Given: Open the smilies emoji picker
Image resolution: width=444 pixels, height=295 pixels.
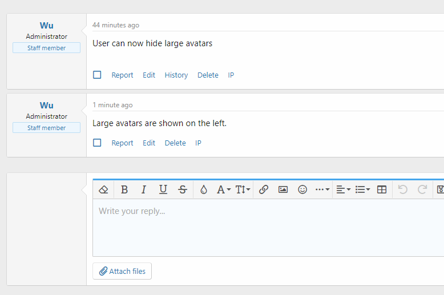Looking at the screenshot, I should click(302, 189).
